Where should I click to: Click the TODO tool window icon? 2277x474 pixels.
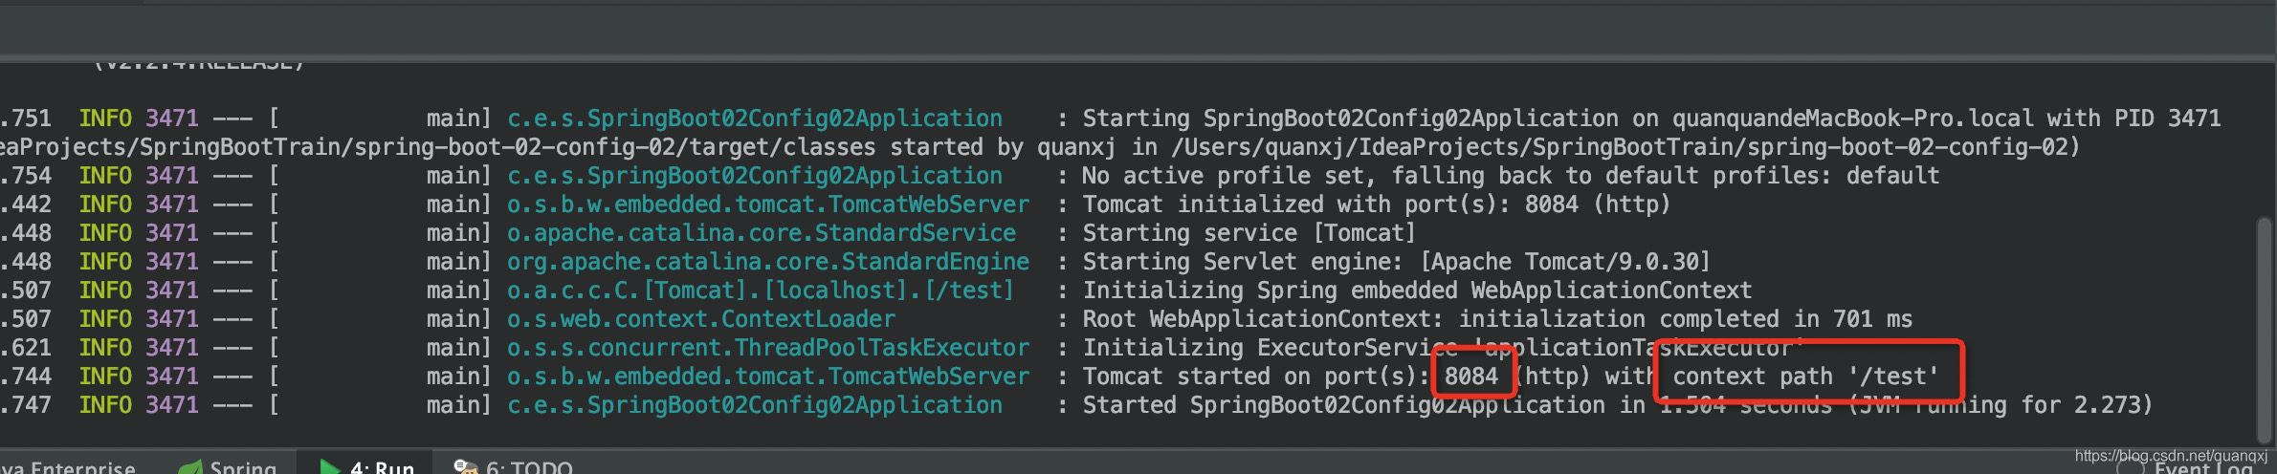pos(465,467)
